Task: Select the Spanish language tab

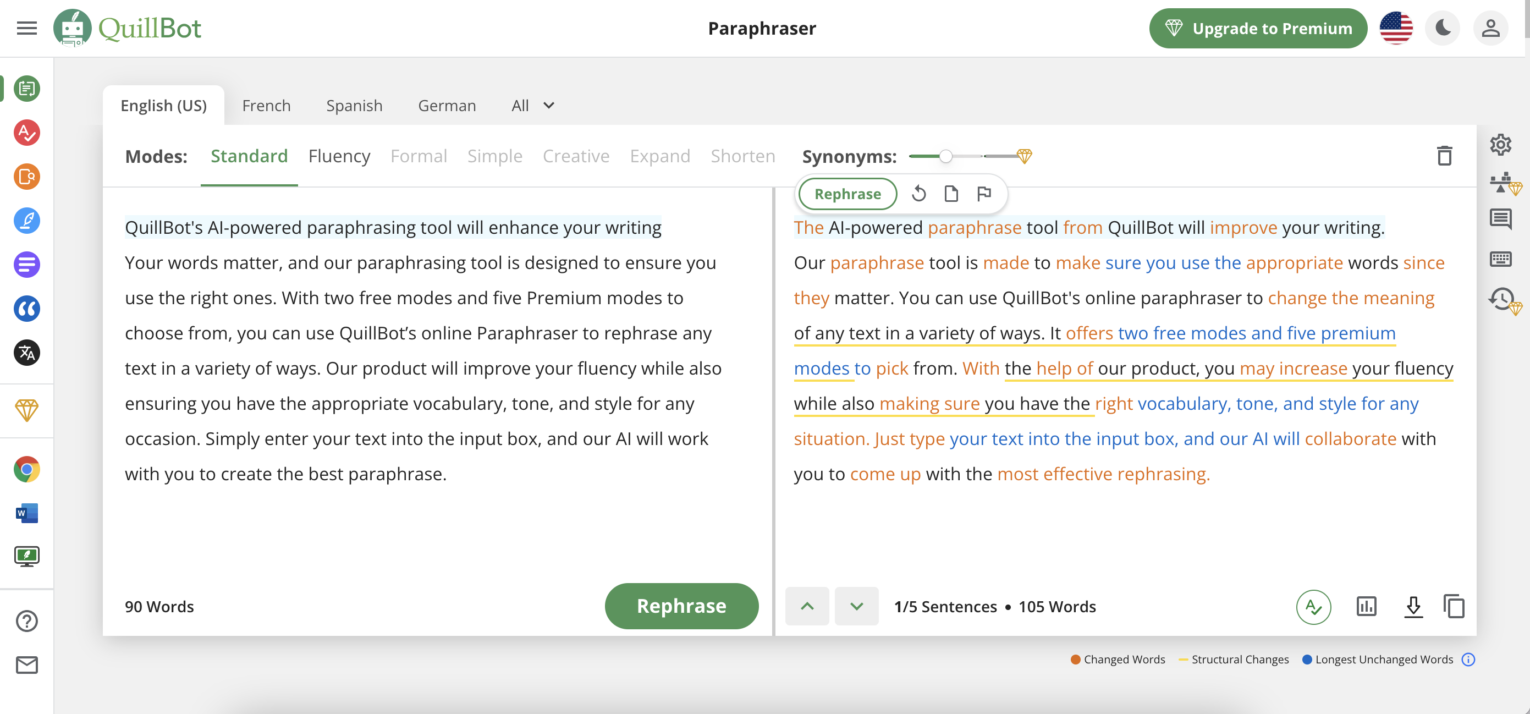Action: click(x=354, y=106)
